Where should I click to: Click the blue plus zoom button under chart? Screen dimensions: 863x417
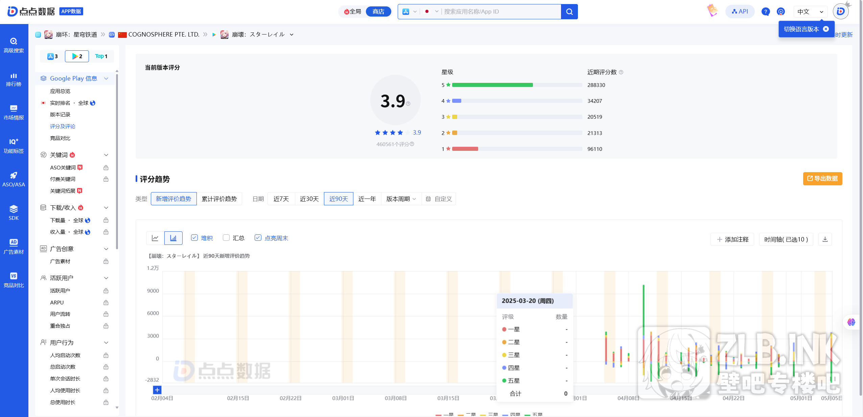[157, 390]
